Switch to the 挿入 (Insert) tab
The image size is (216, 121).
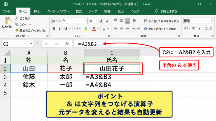coord(37,11)
